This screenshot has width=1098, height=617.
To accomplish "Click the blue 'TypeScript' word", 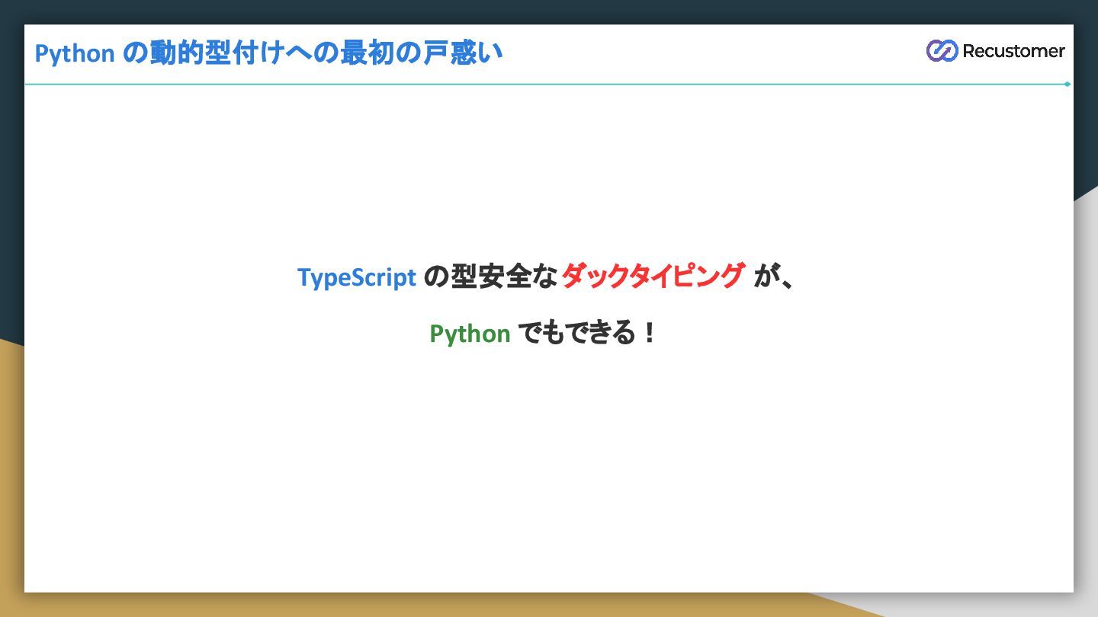I will [x=357, y=277].
